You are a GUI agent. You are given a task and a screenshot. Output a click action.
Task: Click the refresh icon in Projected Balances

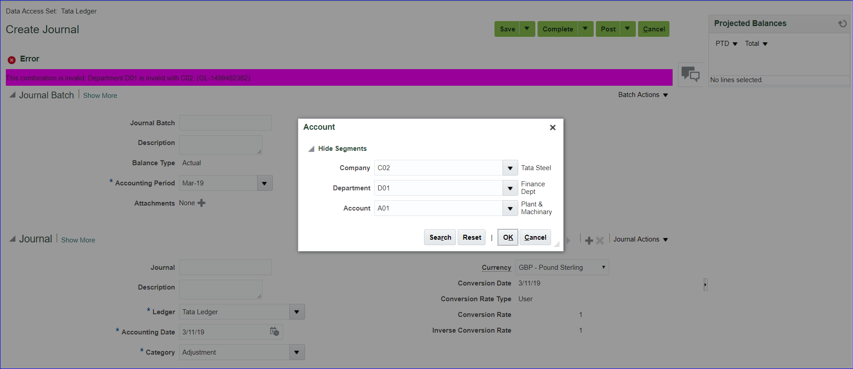(842, 24)
